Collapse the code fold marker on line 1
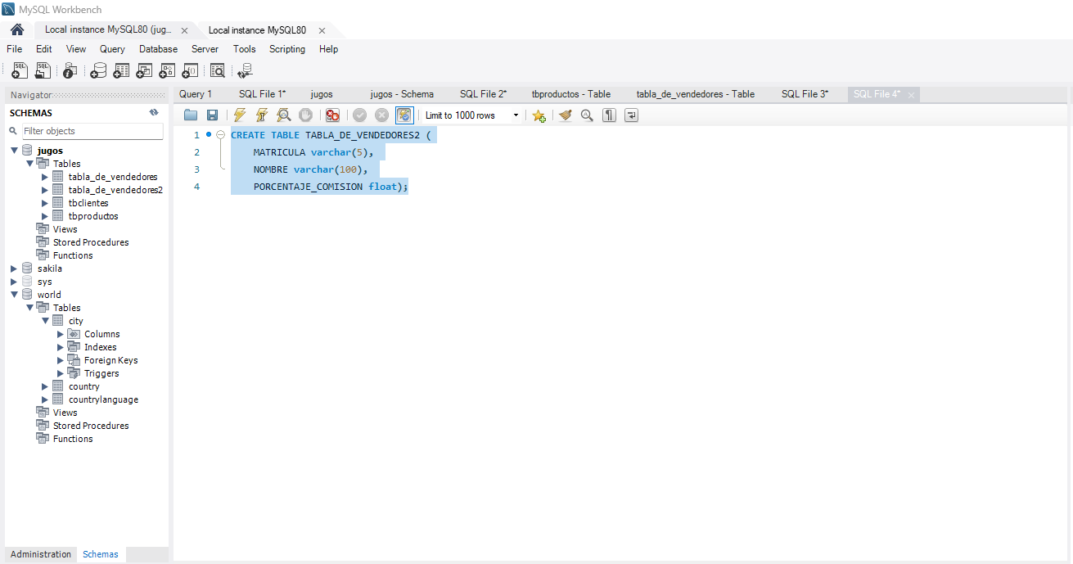This screenshot has height=564, width=1073. click(x=220, y=135)
